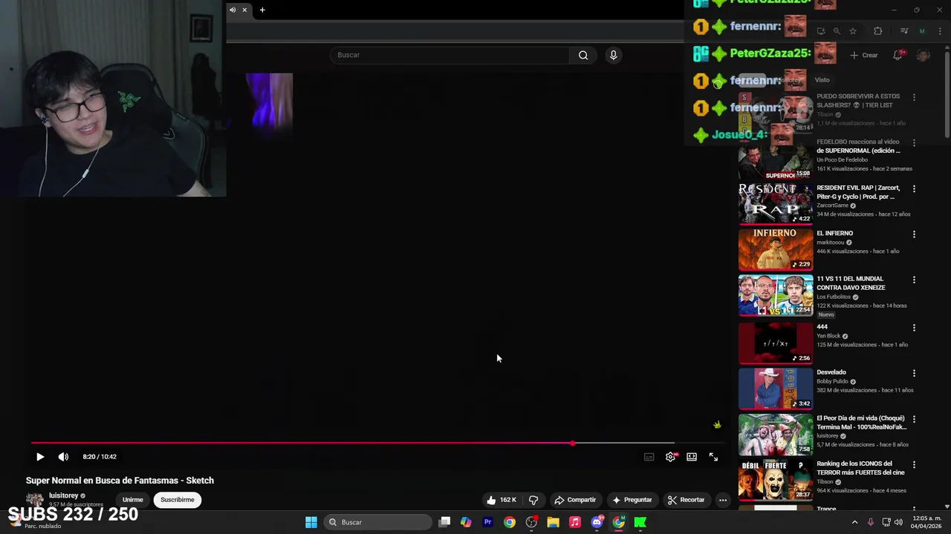Viewport: 951px width, 534px height.
Task: Select the Visto filter chip
Action: pyautogui.click(x=822, y=80)
